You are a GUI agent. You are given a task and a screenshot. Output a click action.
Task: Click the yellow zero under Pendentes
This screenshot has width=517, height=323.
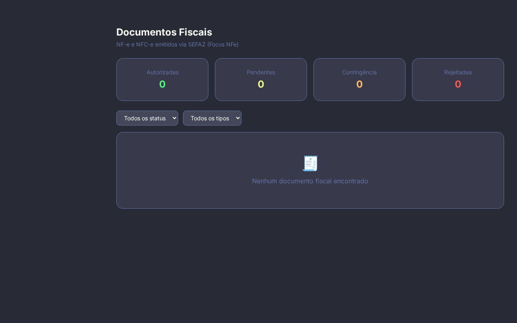261,84
